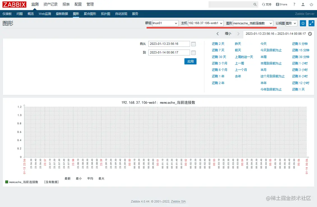317x207 pixels.
Task: Click memcache_当前连接数 legend label
Action: [24, 182]
